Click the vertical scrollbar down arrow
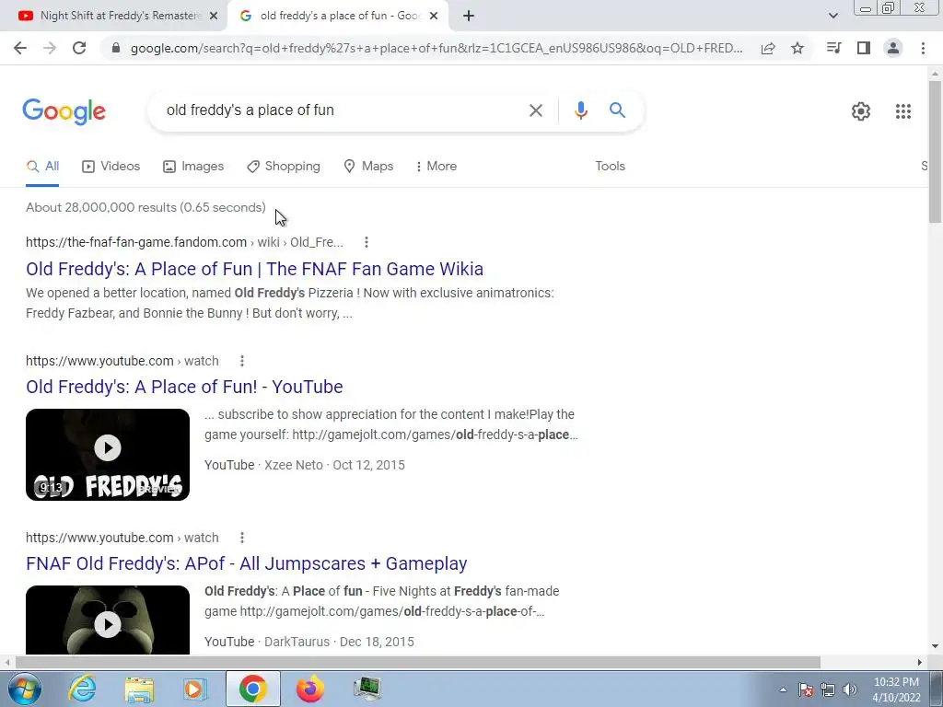This screenshot has height=707, width=943. tap(936, 647)
